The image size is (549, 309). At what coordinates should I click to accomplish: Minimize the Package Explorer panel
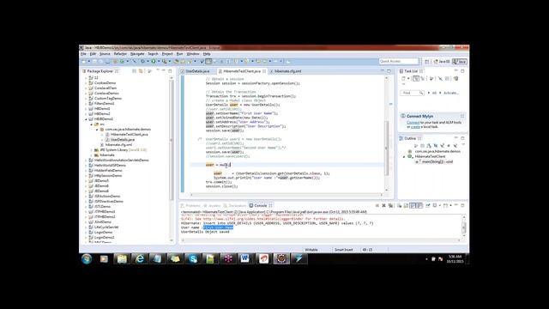click(163, 71)
